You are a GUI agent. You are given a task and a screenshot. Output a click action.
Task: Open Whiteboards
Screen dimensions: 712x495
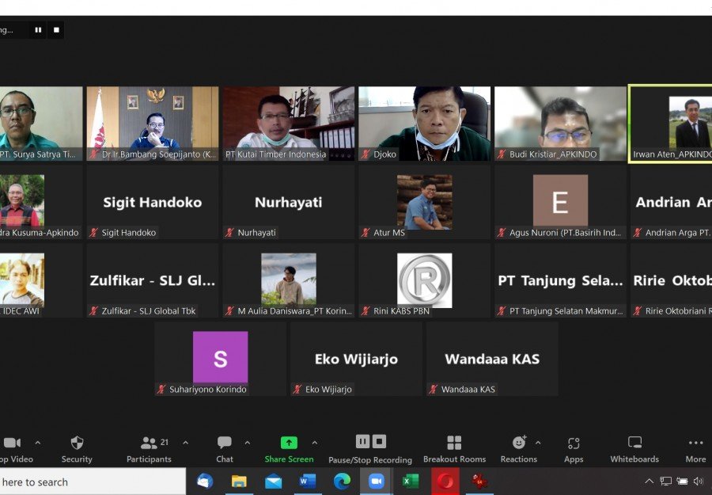coord(634,443)
